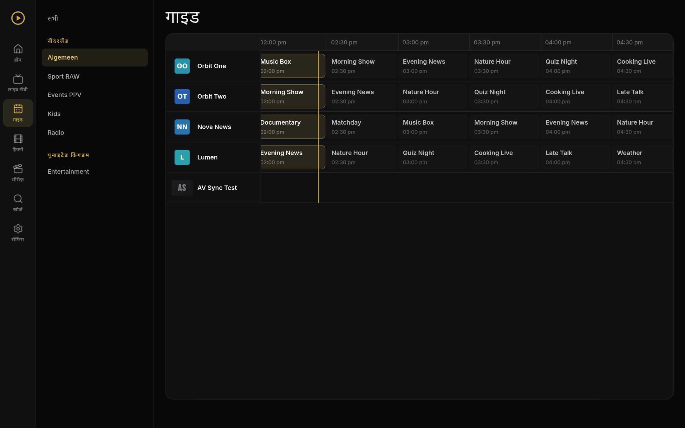Select the Algemeen category
The width and height of the screenshot is (685, 428).
point(95,57)
